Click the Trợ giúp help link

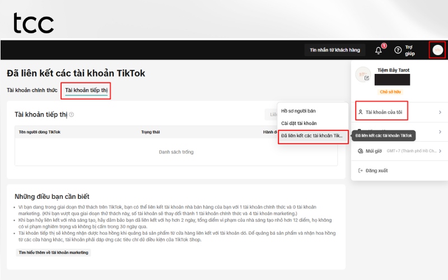(410, 50)
